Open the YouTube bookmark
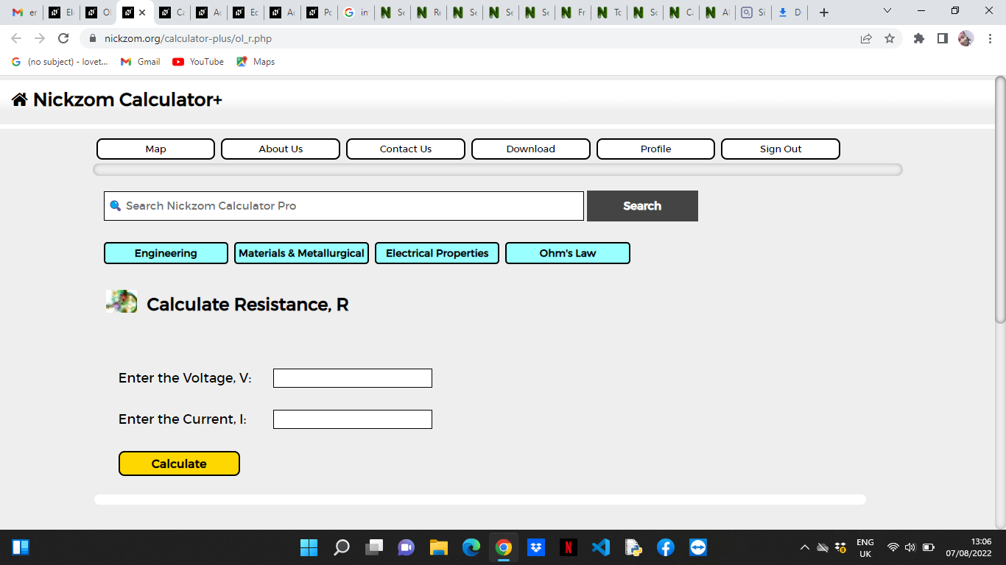 pyautogui.click(x=198, y=62)
